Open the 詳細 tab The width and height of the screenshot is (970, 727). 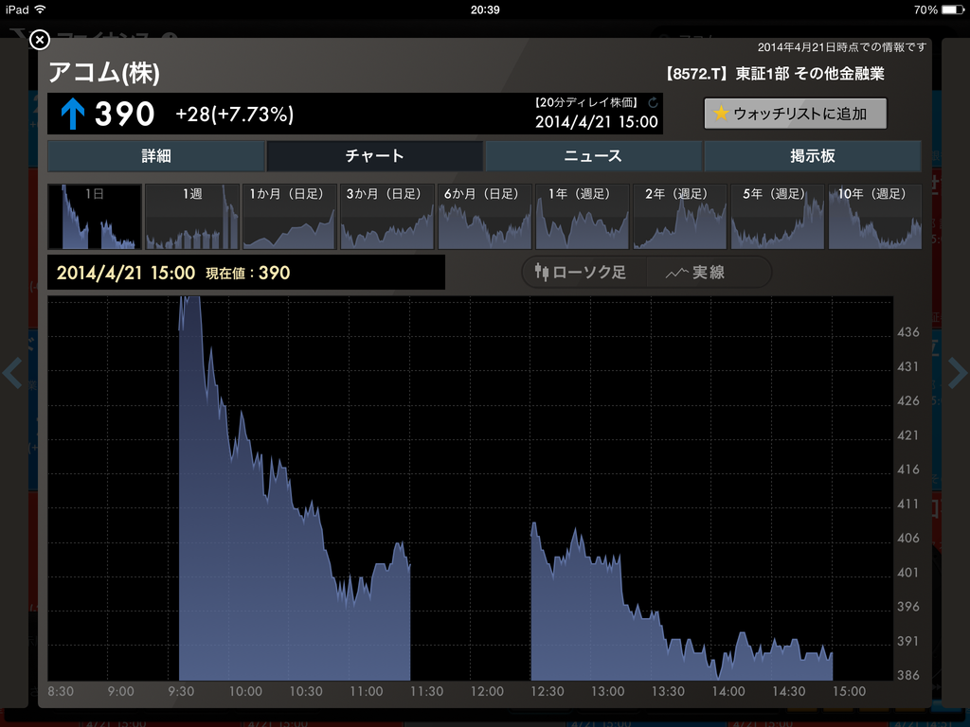tap(156, 156)
